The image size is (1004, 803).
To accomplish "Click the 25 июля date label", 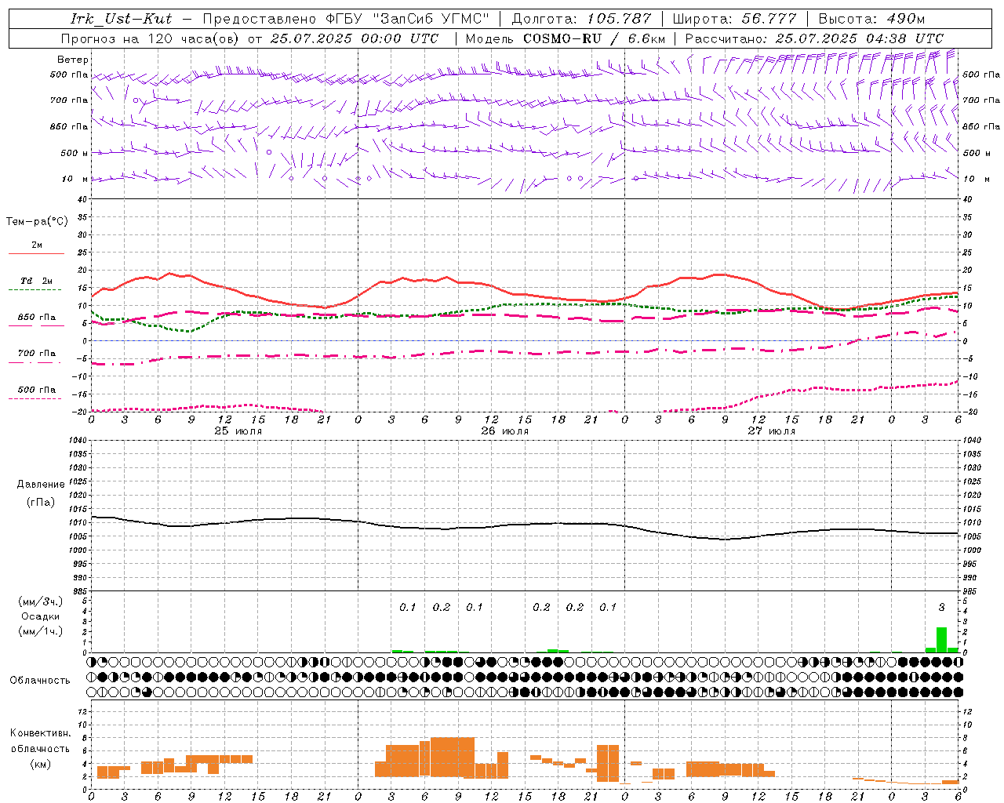I will click(238, 431).
